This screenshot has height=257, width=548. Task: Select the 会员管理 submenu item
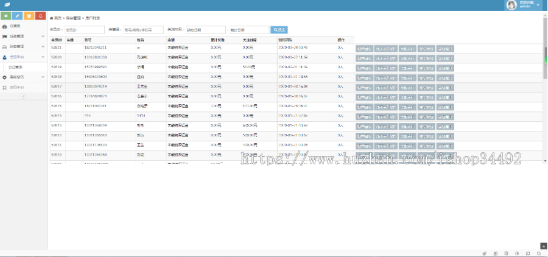pos(16,67)
